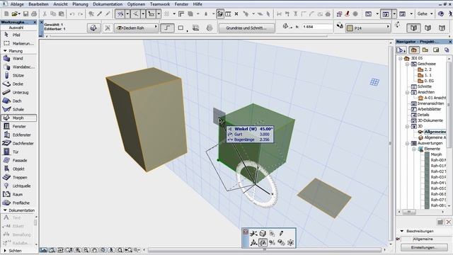Collapse the Ansichten tree node

pyautogui.click(x=407, y=92)
